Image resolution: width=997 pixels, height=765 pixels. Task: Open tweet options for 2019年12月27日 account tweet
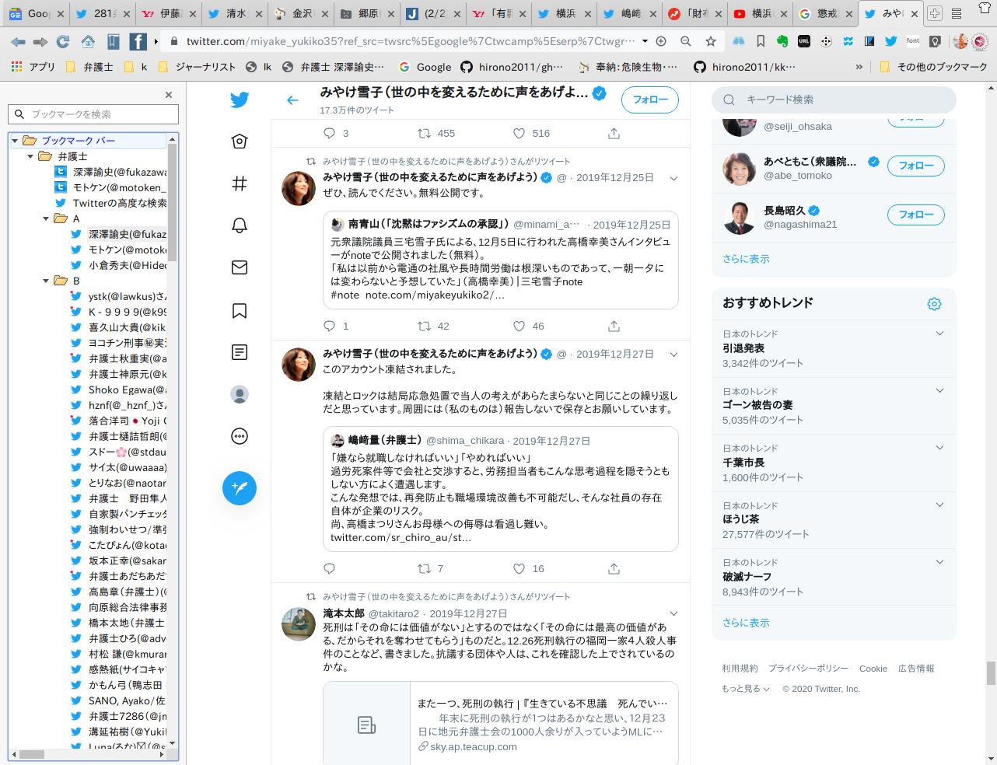click(673, 354)
